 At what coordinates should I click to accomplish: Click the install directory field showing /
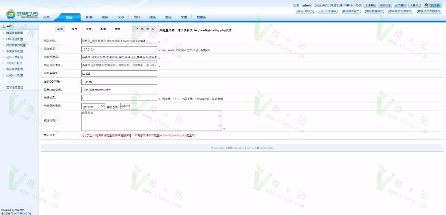click(119, 98)
